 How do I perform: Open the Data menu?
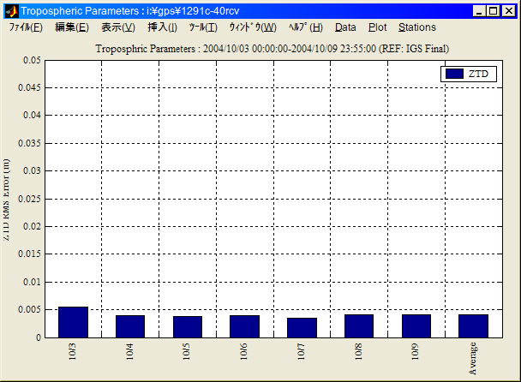[345, 27]
